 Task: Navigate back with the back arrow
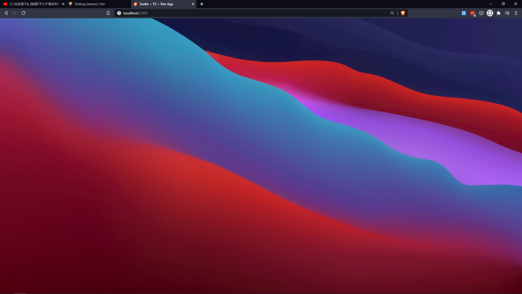(6, 13)
